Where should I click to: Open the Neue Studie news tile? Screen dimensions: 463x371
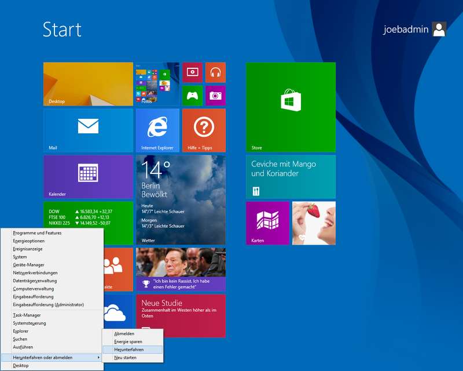181,315
